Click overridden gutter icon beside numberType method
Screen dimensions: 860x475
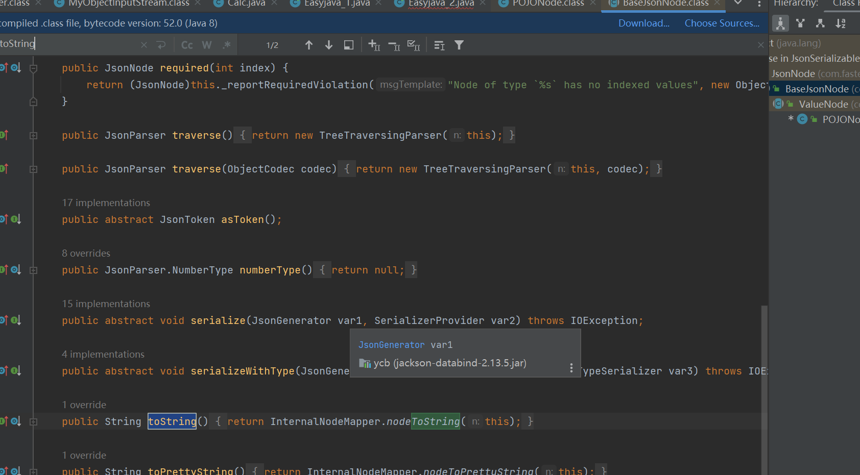[16, 269]
